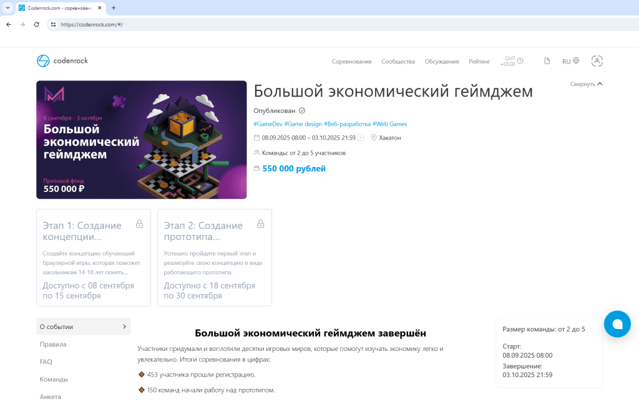The height and width of the screenshot is (402, 639).
Task: Open the blue chat bubble widget
Action: pyautogui.click(x=617, y=324)
